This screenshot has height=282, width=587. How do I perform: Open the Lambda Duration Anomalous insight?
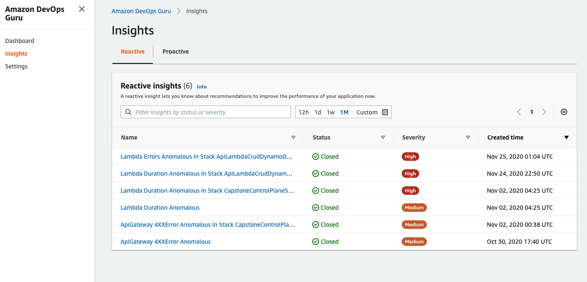click(160, 208)
